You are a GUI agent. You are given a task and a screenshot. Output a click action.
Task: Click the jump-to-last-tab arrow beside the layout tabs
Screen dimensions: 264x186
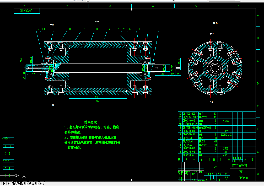(9, 183)
